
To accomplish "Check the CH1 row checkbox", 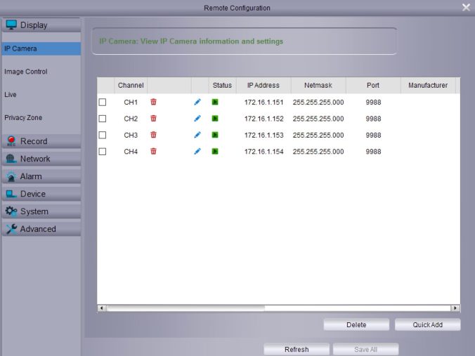I will coord(103,103).
